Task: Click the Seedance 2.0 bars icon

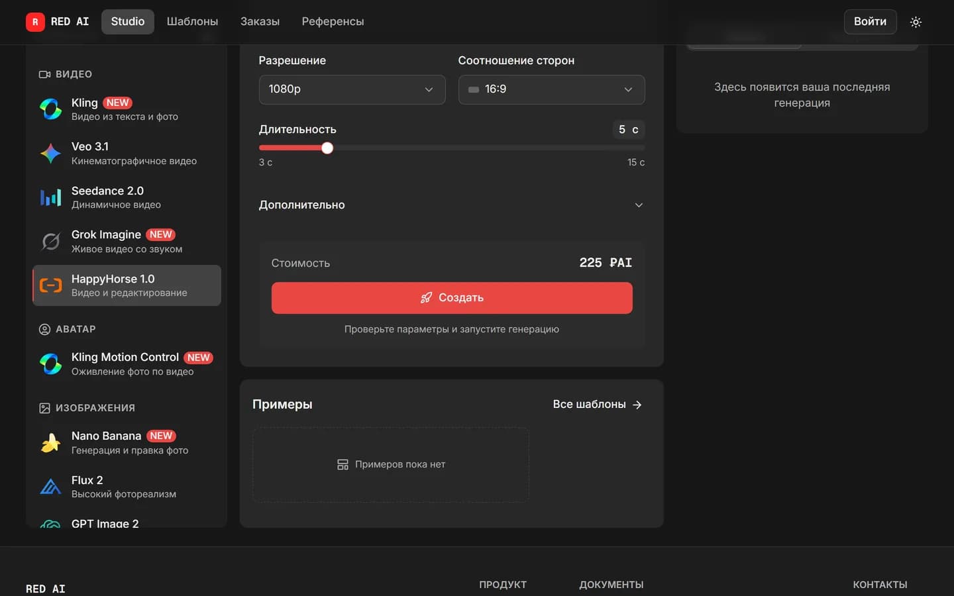Action: tap(50, 197)
